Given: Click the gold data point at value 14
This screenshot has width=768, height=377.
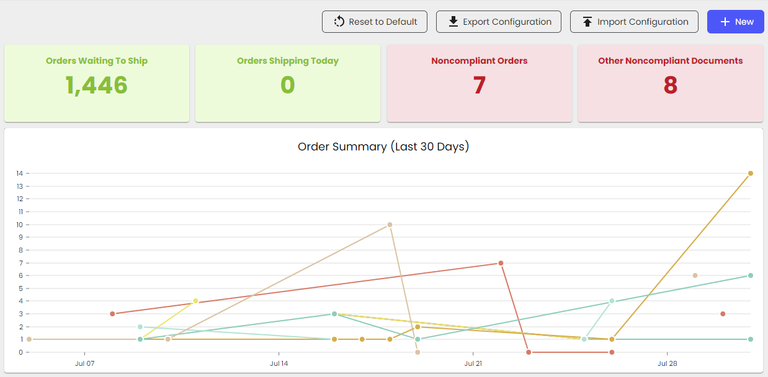Looking at the screenshot, I should [751, 173].
